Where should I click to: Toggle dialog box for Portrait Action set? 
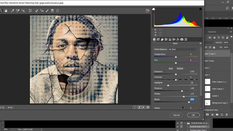point(181,123)
